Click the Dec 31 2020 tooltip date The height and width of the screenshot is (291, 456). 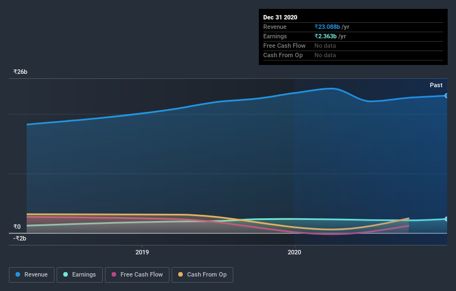pos(280,17)
